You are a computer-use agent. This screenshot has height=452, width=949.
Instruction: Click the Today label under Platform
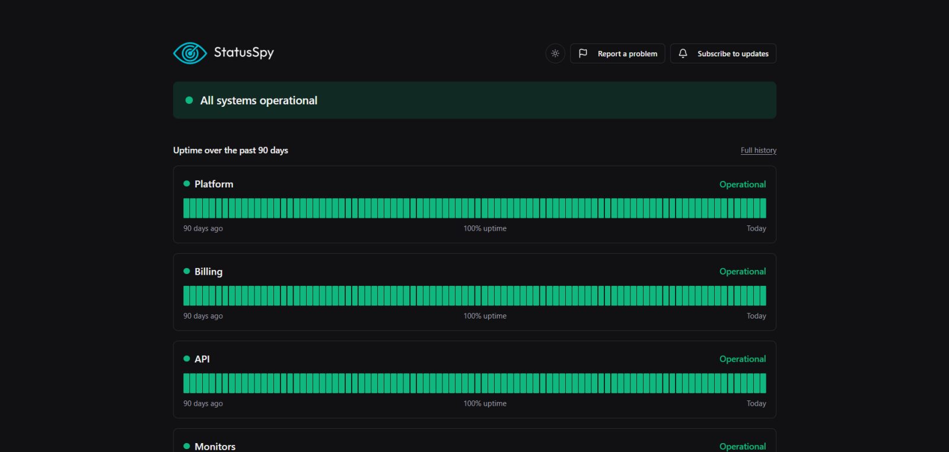pyautogui.click(x=756, y=228)
